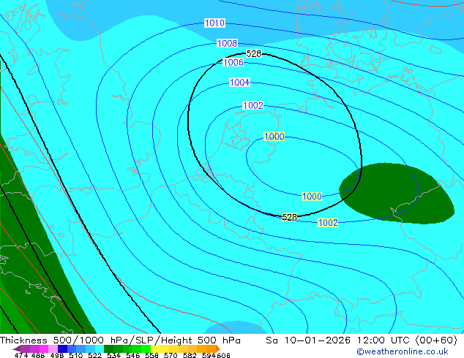Click the 1002 label above the low center
Viewport: 464px width, 358px height.
coord(253,105)
